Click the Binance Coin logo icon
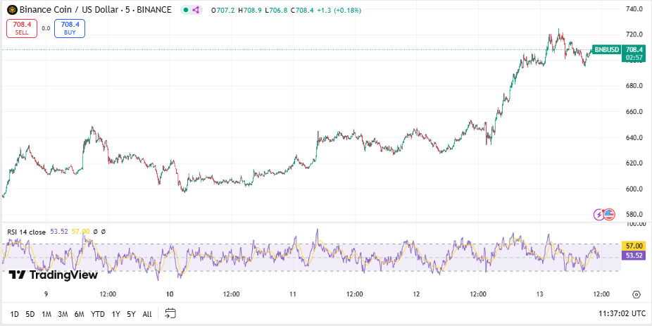 pos(11,10)
